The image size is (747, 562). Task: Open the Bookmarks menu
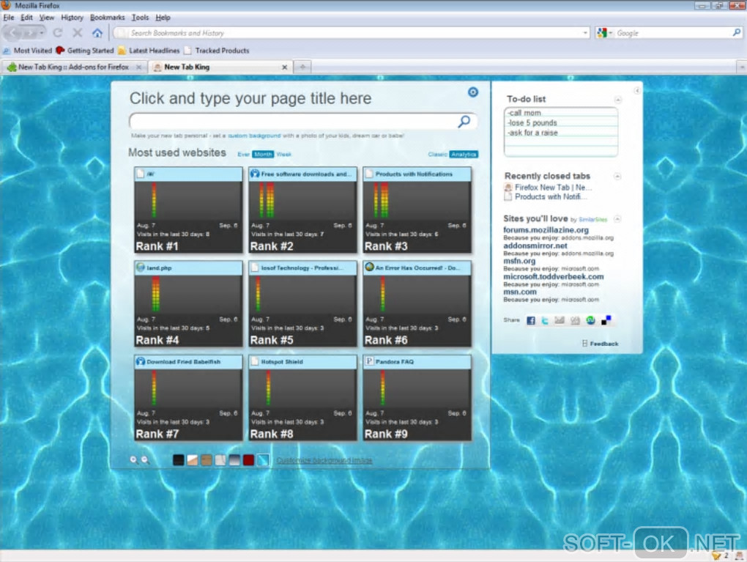coord(107,18)
